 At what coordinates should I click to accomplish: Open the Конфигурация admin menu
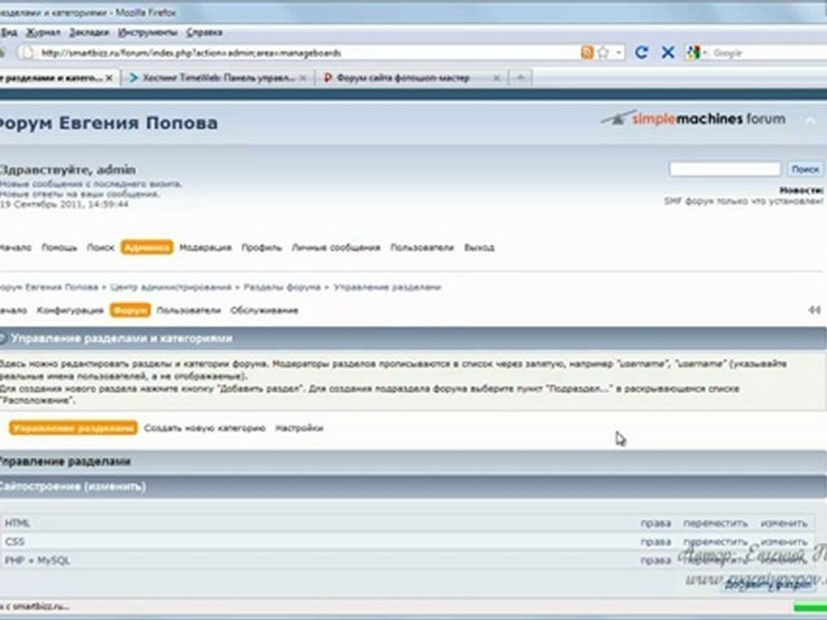pyautogui.click(x=70, y=311)
